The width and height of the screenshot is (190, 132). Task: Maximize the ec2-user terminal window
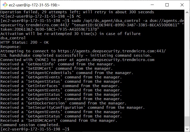pyautogui.click(x=167, y=5)
